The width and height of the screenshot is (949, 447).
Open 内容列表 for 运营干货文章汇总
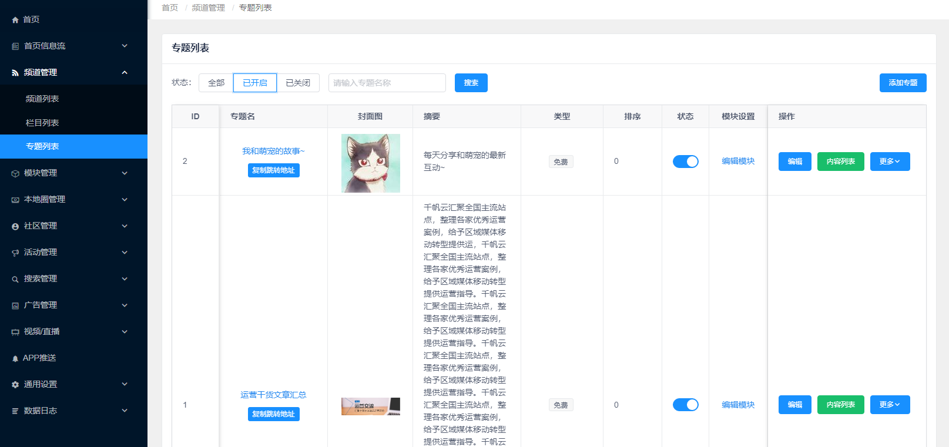841,405
